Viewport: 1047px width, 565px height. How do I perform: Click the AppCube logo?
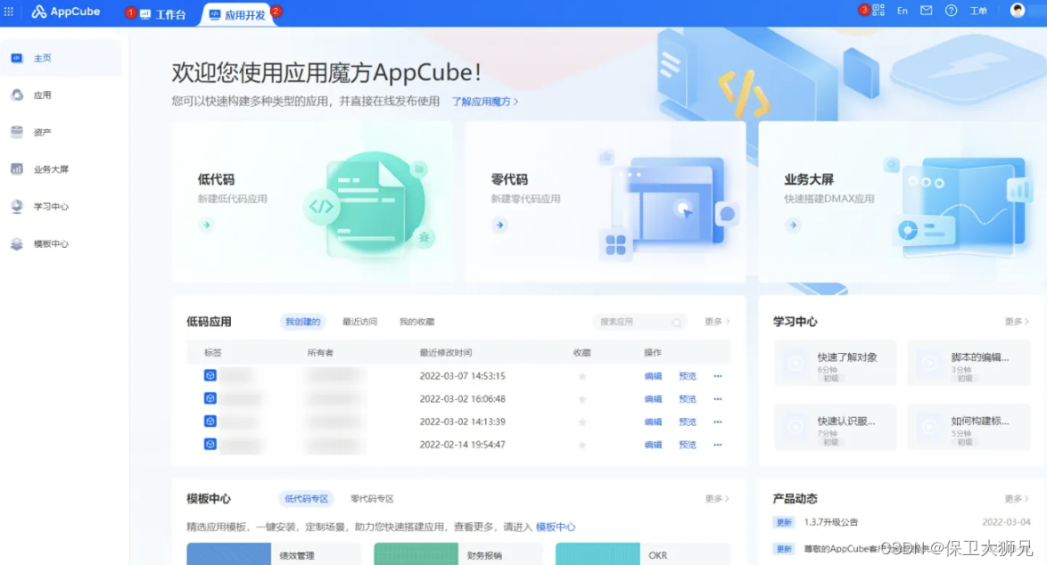pos(66,12)
